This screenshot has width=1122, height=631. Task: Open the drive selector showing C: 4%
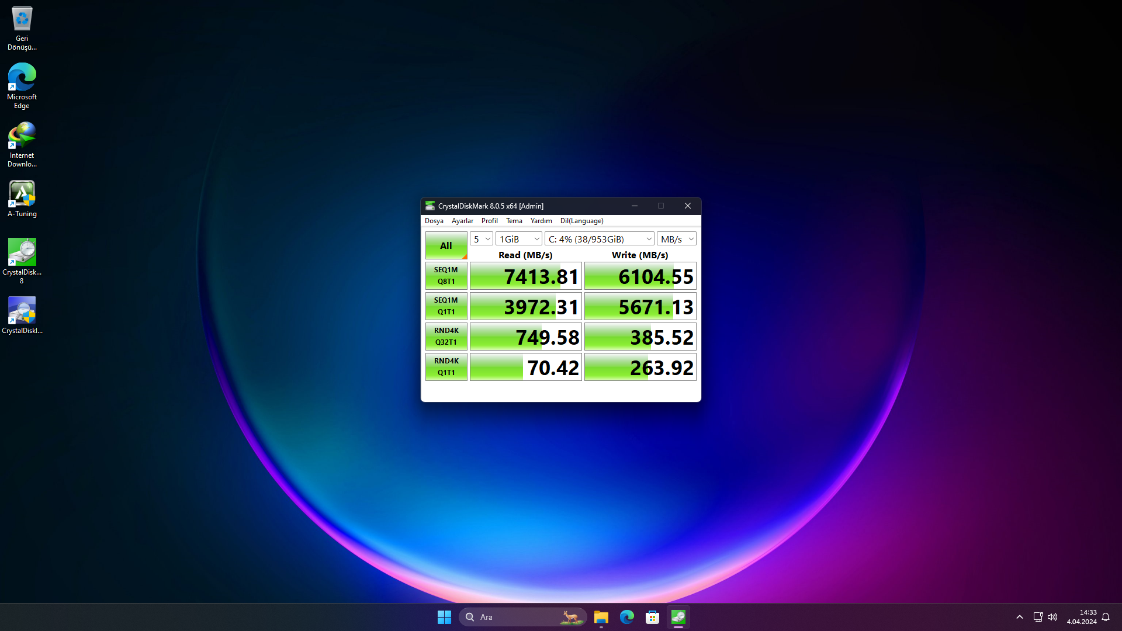point(600,239)
